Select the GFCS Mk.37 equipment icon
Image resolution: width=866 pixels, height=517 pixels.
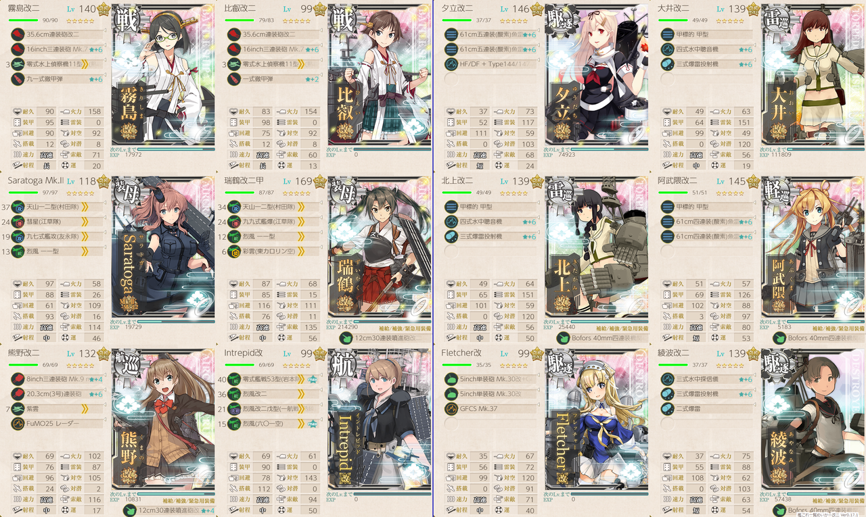451,409
